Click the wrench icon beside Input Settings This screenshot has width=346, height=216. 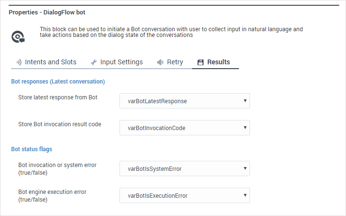coord(94,62)
